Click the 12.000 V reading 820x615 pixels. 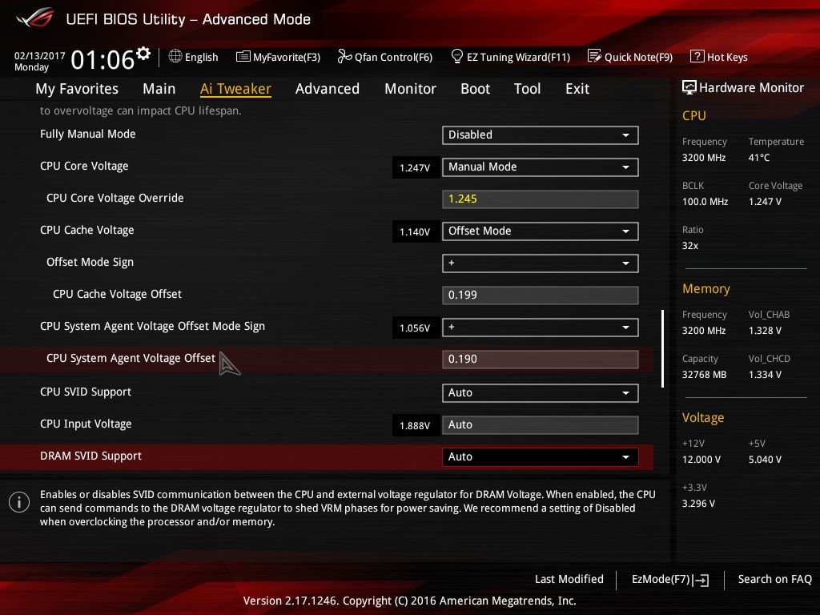[701, 459]
